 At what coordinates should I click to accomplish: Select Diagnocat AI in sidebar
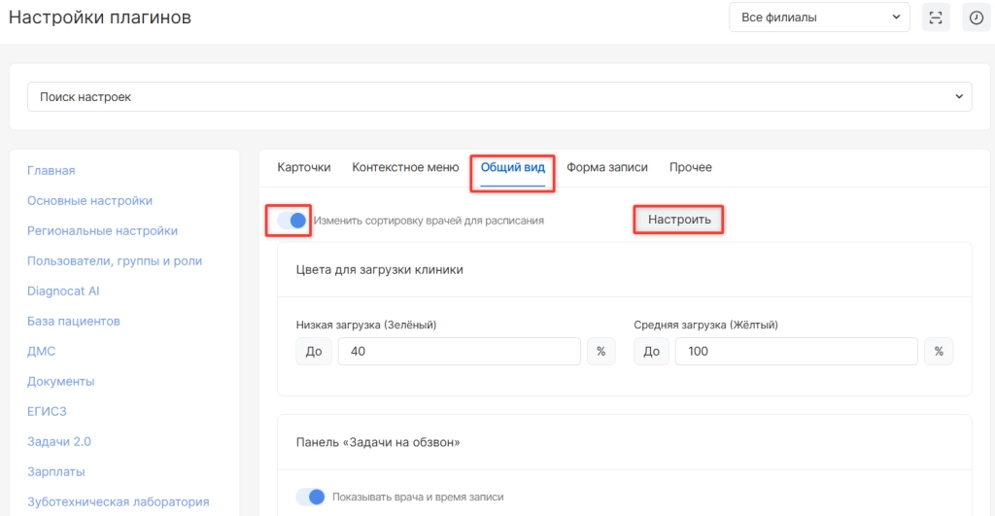[x=63, y=291]
